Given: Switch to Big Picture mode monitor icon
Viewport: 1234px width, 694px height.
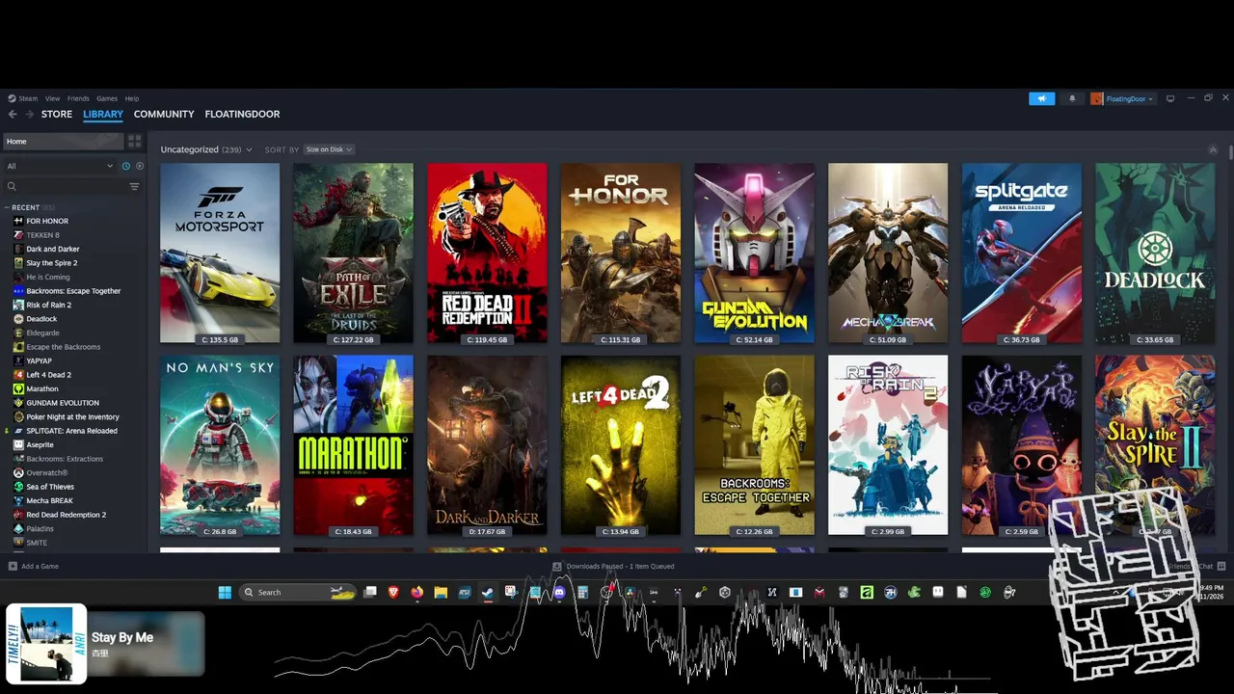Looking at the screenshot, I should coord(1170,98).
